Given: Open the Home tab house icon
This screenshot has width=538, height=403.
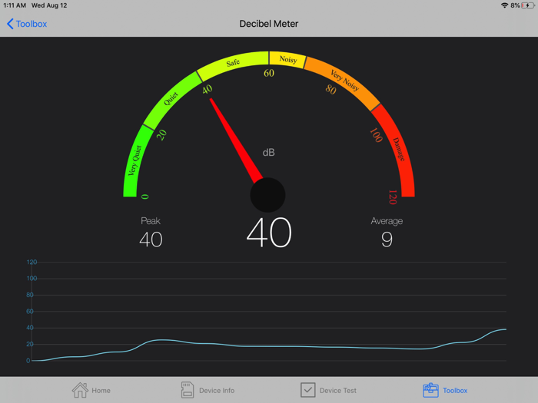Looking at the screenshot, I should [x=80, y=390].
